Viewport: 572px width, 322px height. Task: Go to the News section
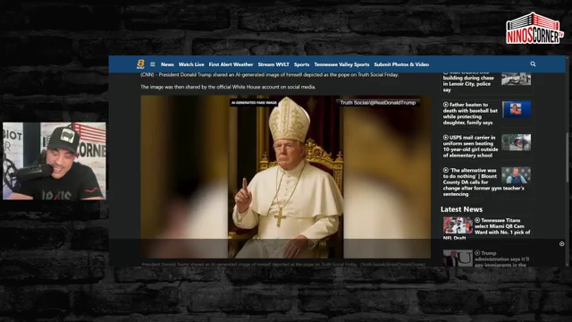167,64
